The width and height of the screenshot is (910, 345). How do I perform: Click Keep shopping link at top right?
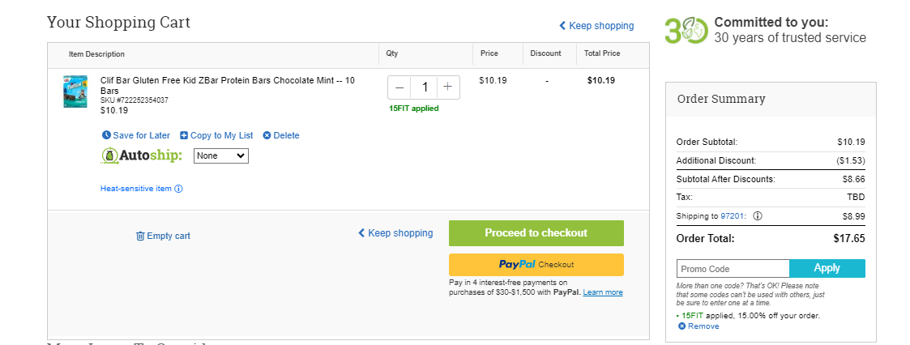(596, 26)
